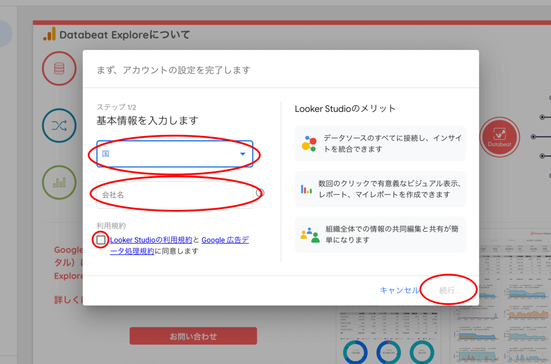
Task: Click the blue shuffle arrows circle icon
Action: 59,125
